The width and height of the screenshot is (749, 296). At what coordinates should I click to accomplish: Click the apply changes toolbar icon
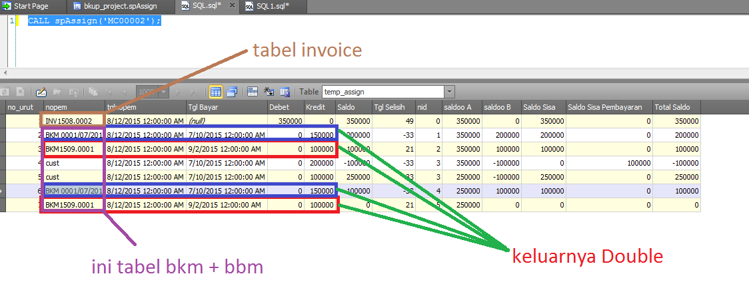57,92
